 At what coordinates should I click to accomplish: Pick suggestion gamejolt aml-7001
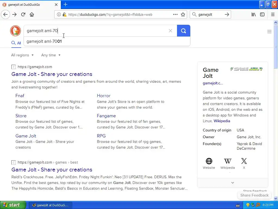[107, 41]
